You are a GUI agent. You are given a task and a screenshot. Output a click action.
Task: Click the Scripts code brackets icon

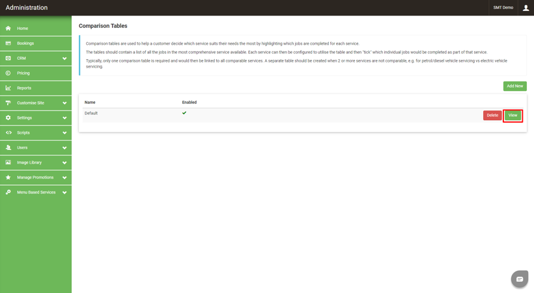point(8,133)
